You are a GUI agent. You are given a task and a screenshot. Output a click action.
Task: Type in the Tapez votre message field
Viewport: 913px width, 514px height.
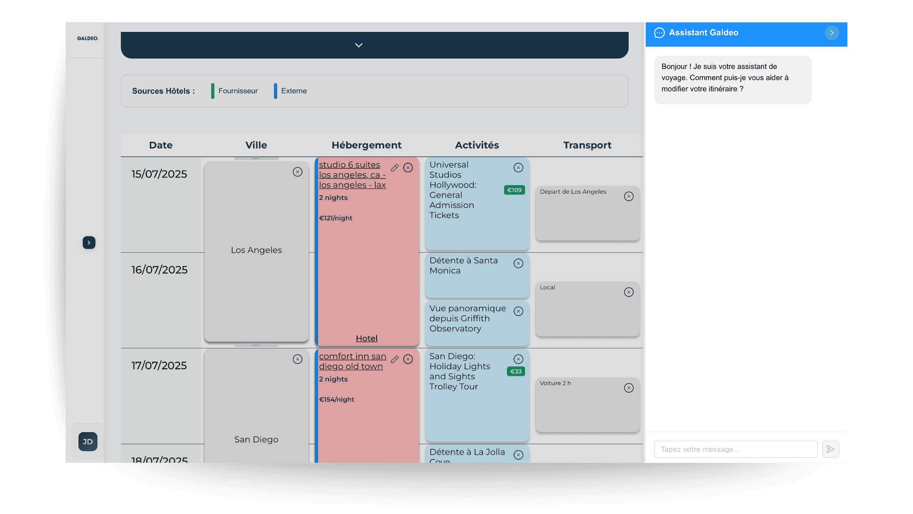coord(736,449)
